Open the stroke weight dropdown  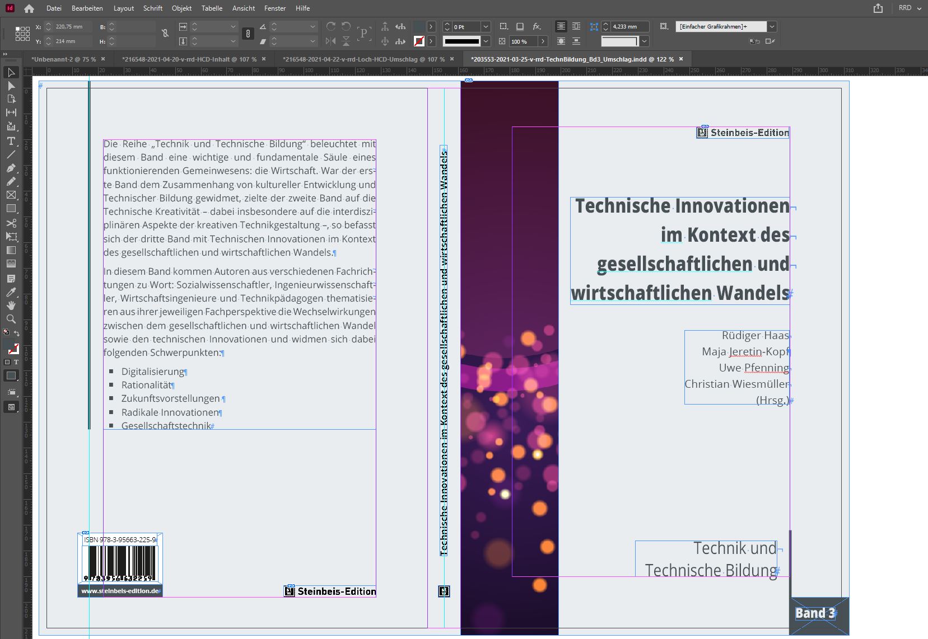tap(486, 27)
